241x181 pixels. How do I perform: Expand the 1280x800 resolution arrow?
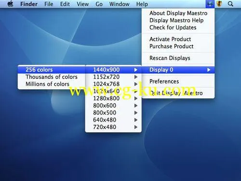(x=136, y=98)
